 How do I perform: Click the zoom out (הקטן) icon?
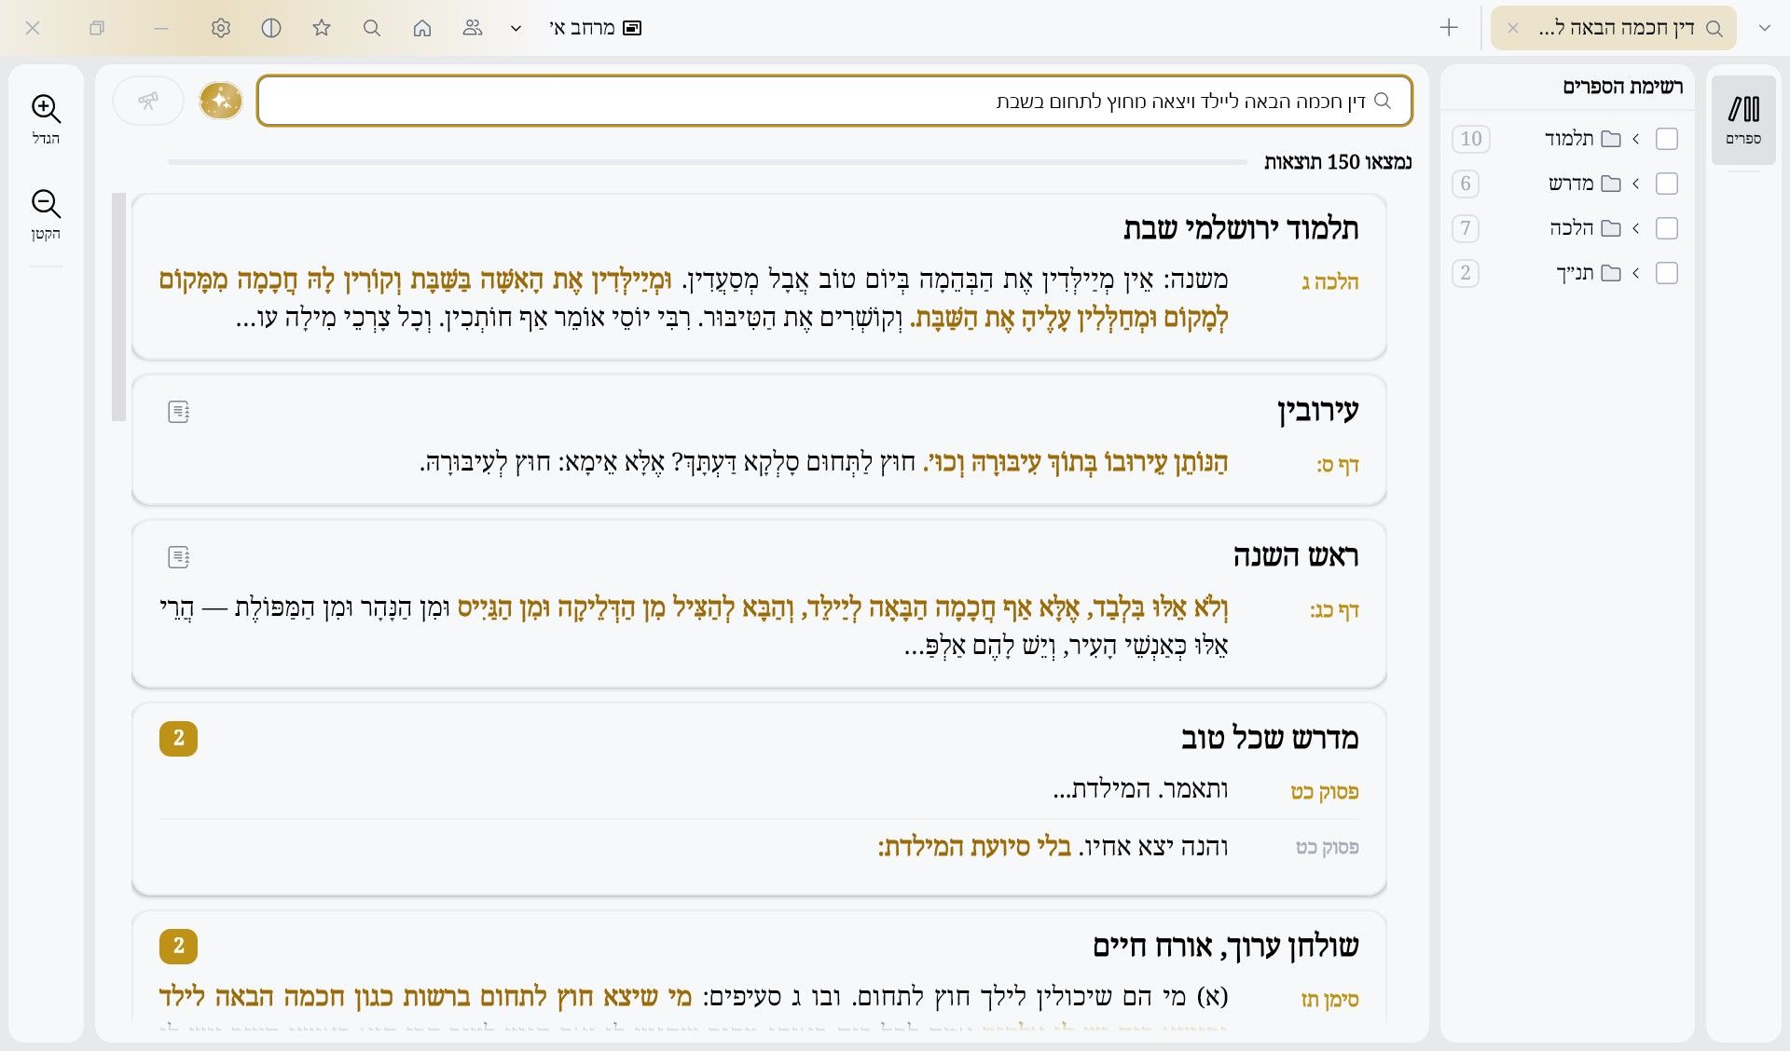46,204
